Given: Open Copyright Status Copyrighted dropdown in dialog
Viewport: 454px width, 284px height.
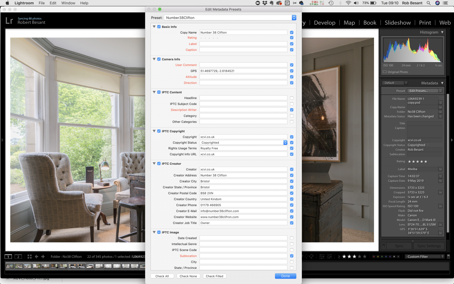Looking at the screenshot, I should 243,143.
